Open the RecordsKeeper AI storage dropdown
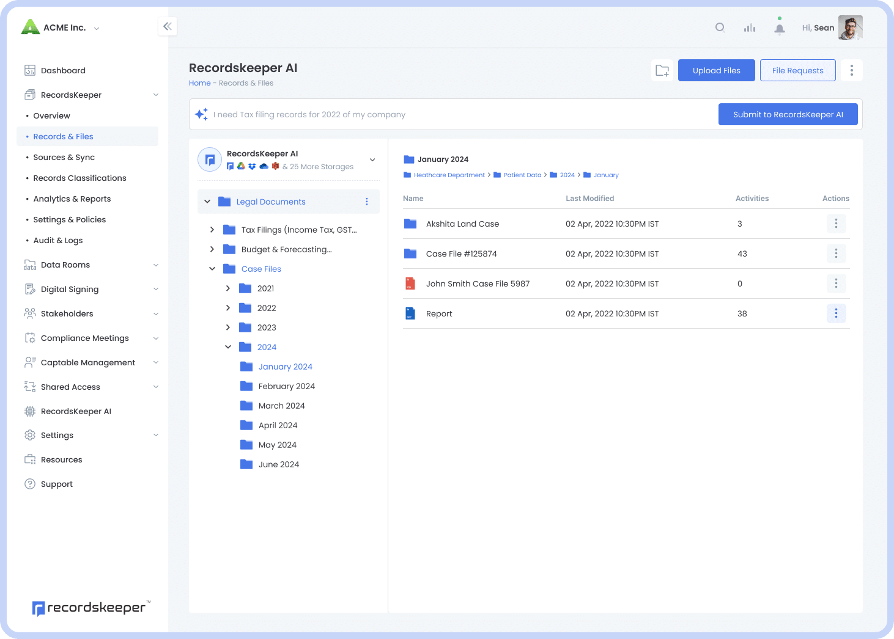The width and height of the screenshot is (894, 639). [372, 159]
